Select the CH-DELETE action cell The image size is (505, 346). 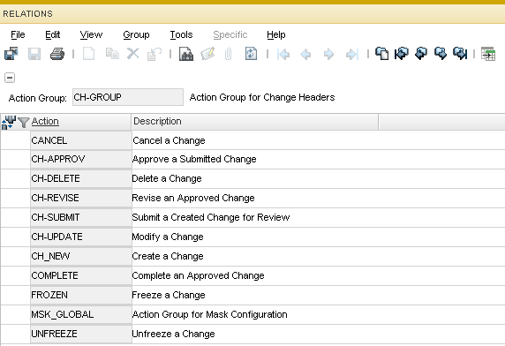pos(81,178)
